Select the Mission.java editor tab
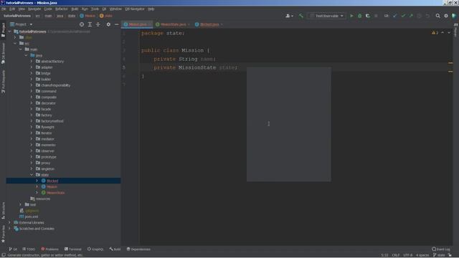The height and width of the screenshot is (258, 459). click(x=137, y=24)
